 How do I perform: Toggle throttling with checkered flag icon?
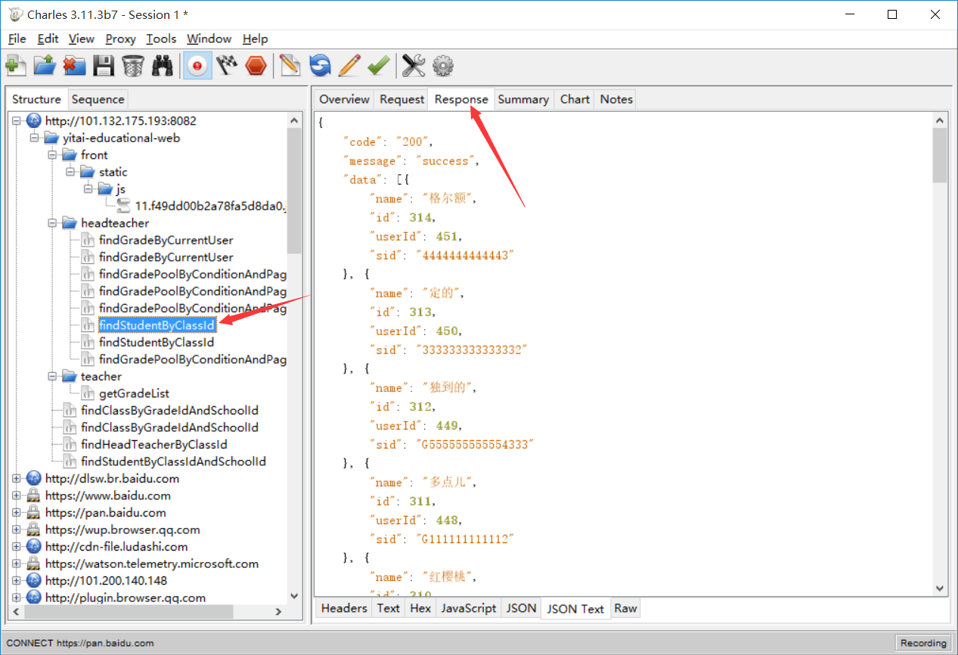(x=226, y=65)
